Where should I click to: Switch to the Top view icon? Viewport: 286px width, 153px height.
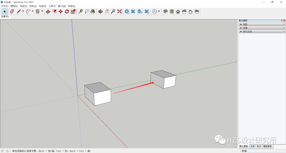172,11
